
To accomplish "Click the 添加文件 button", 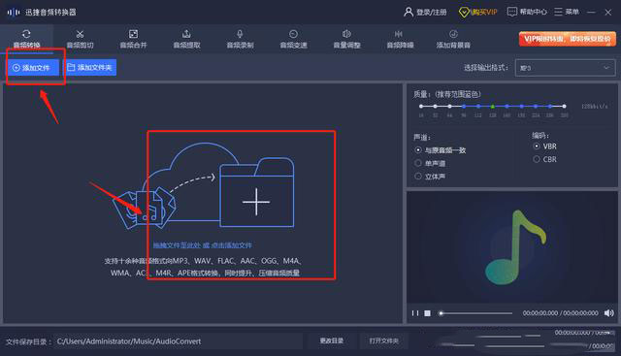I will tap(32, 68).
